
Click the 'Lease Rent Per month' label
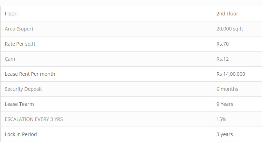click(x=30, y=74)
